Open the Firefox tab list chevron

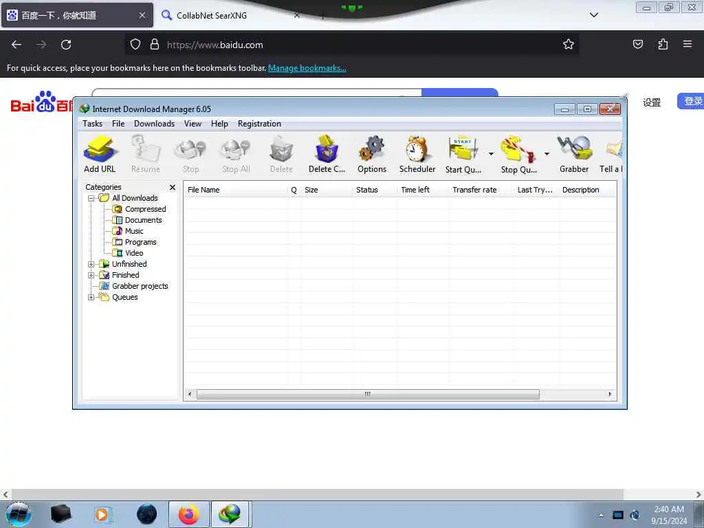(x=593, y=15)
